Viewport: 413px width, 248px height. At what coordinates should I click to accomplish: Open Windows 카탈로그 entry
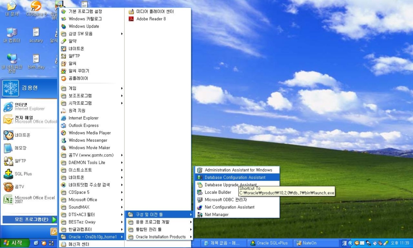[x=91, y=19]
